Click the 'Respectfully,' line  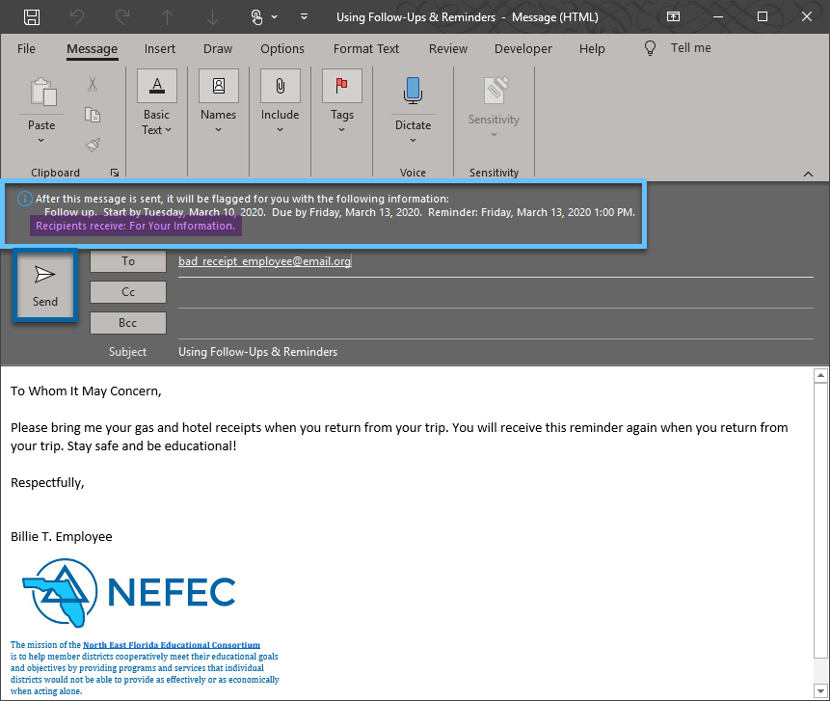pyautogui.click(x=47, y=483)
